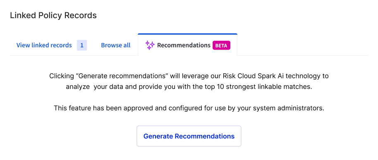The height and width of the screenshot is (160, 378).
Task: Click the blue active tab indicator bar
Action: tap(188, 34)
